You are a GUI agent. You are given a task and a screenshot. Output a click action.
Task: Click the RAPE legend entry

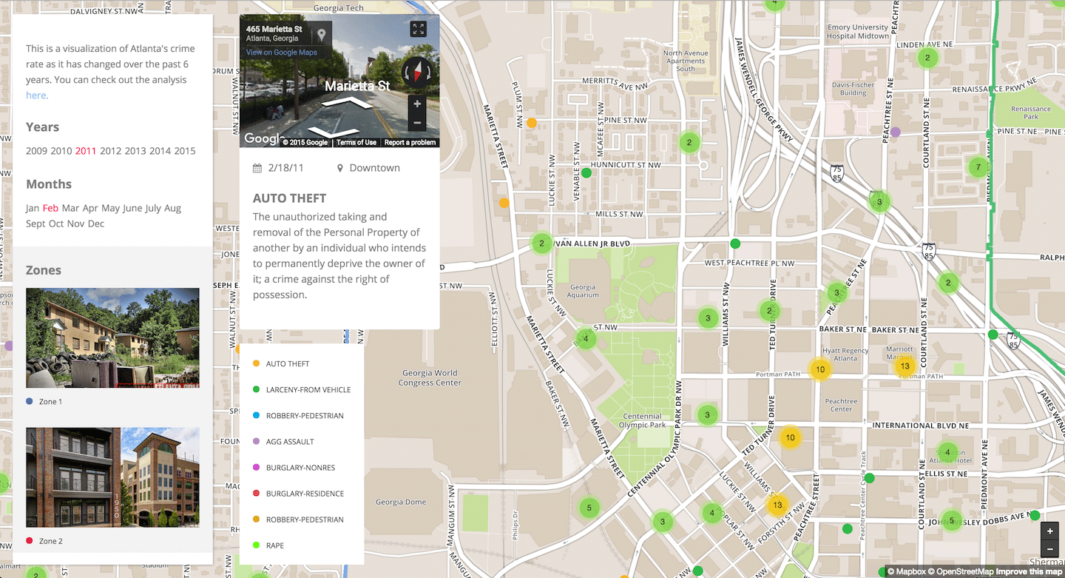268,545
